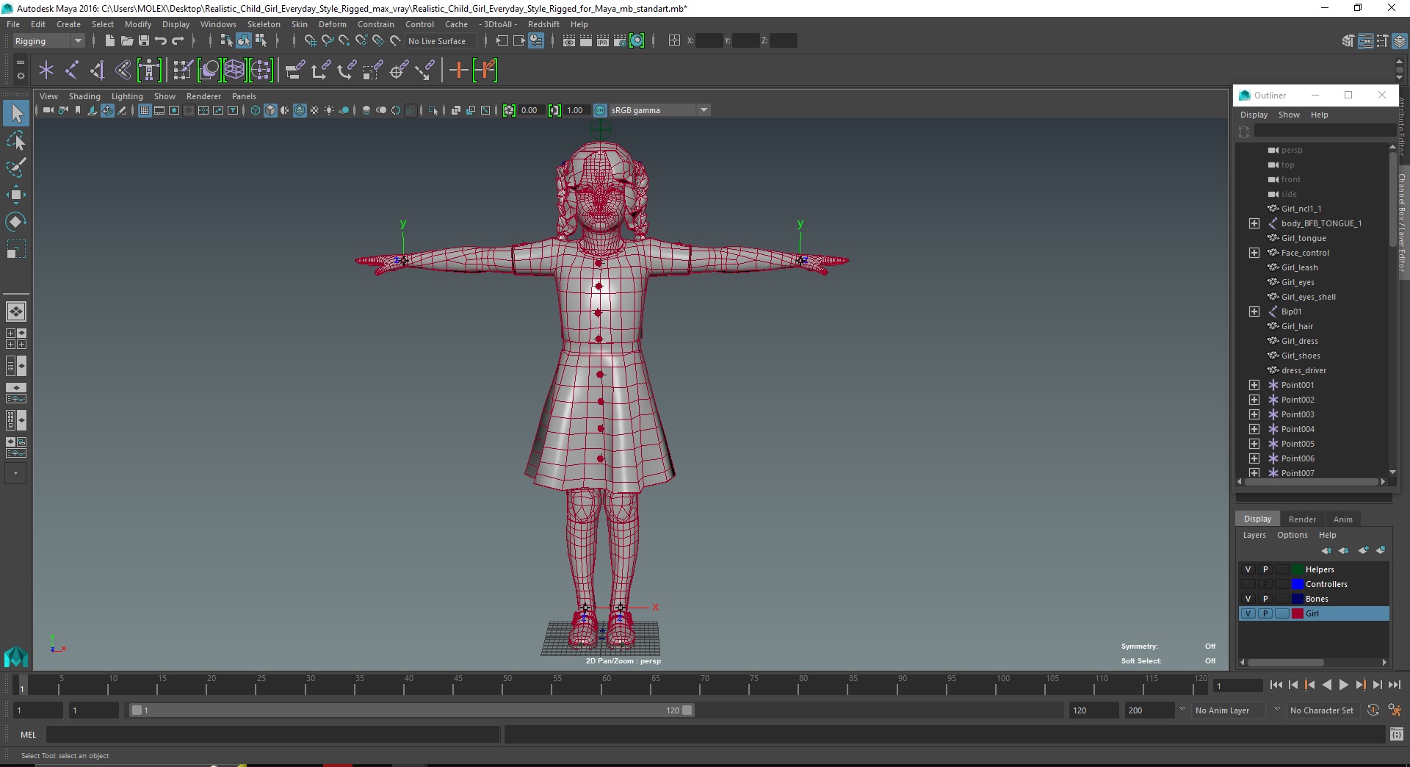Open a scene with folder icon
The image size is (1410, 767).
pos(126,41)
